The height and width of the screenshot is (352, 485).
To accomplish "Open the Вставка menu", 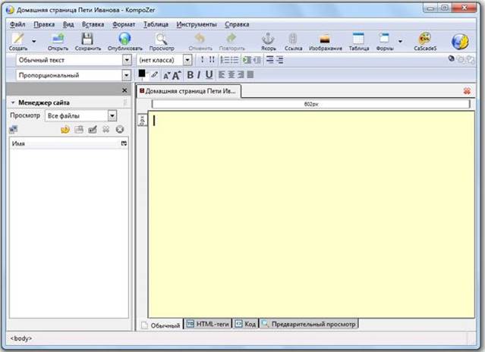I will click(93, 24).
